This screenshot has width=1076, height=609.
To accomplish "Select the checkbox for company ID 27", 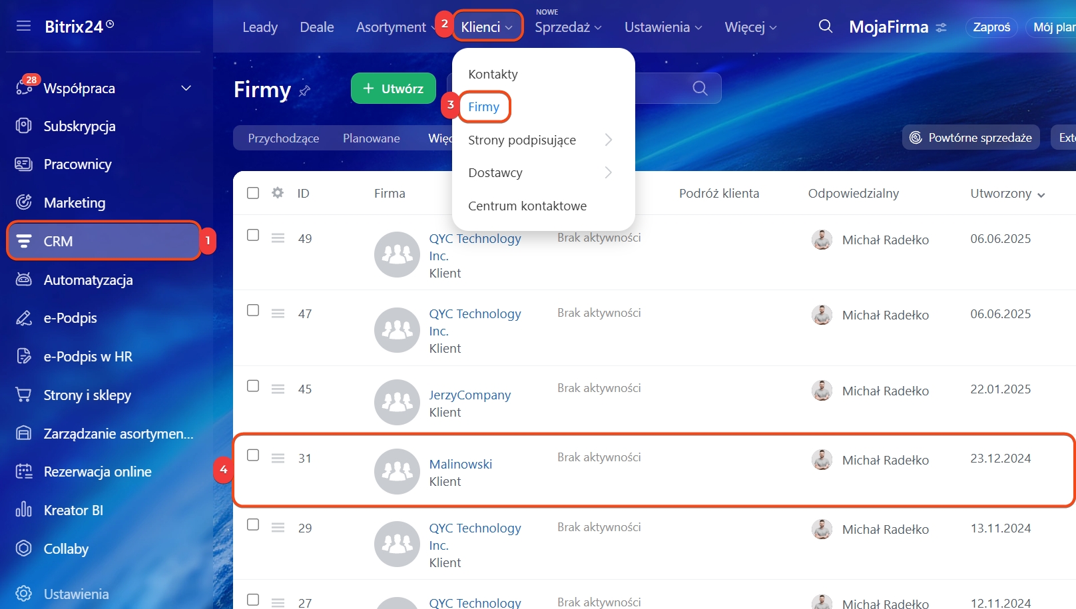I will click(253, 600).
